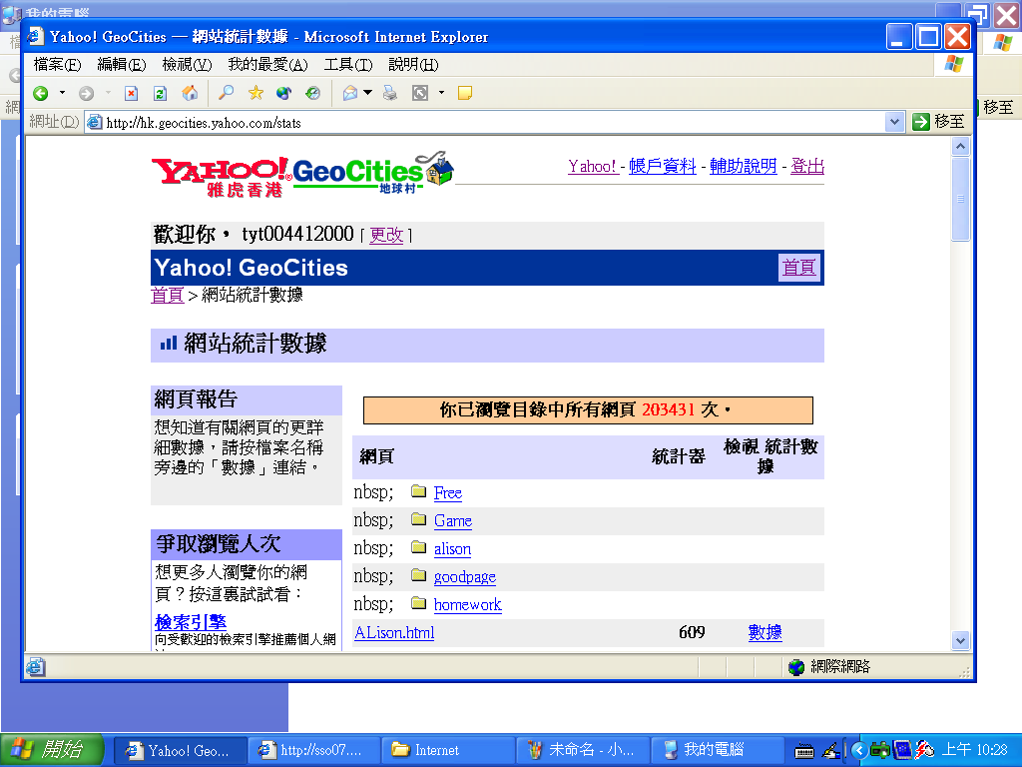Click the Yahoo! GeoCities logo image
This screenshot has height=767, width=1022.
302,174
